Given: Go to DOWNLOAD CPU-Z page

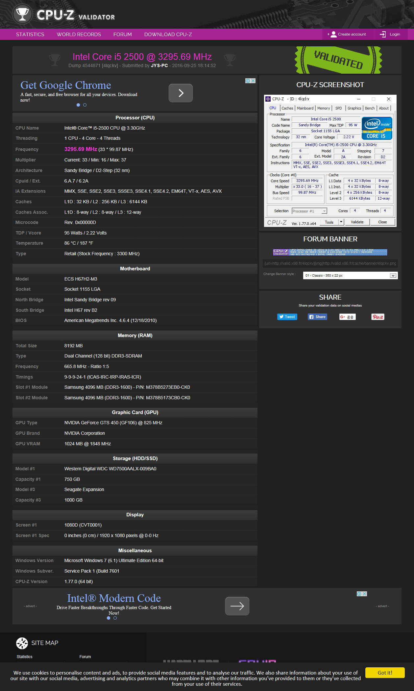Looking at the screenshot, I should (168, 35).
